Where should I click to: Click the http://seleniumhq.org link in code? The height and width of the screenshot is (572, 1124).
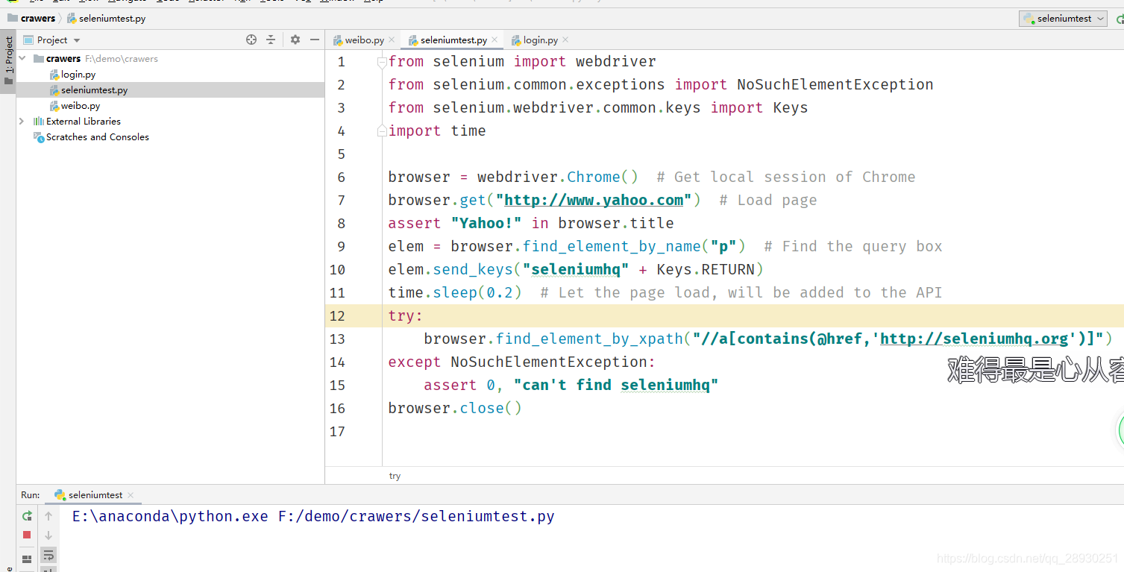coord(974,339)
